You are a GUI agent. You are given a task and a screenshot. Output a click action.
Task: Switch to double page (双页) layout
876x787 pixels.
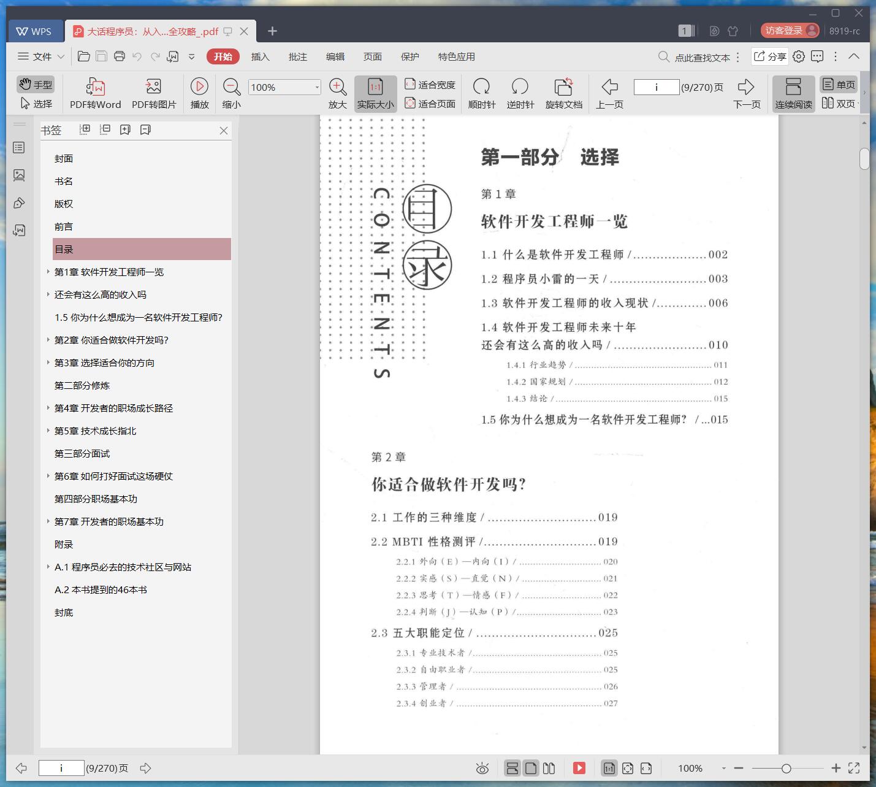(839, 104)
